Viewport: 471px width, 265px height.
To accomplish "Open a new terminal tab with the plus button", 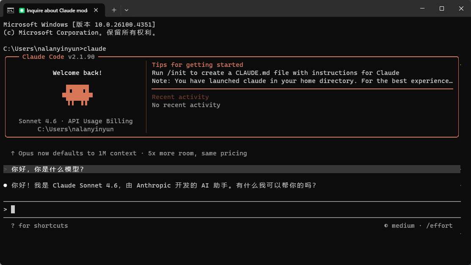I will (114, 10).
